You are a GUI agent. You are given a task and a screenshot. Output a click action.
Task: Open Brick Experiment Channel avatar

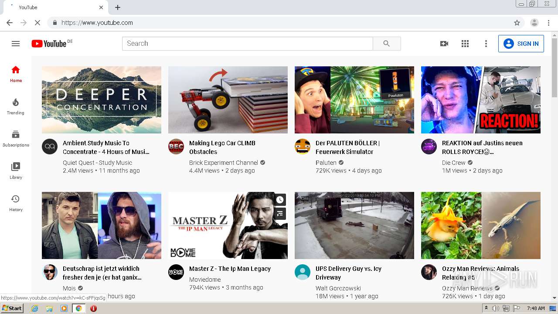tap(176, 147)
